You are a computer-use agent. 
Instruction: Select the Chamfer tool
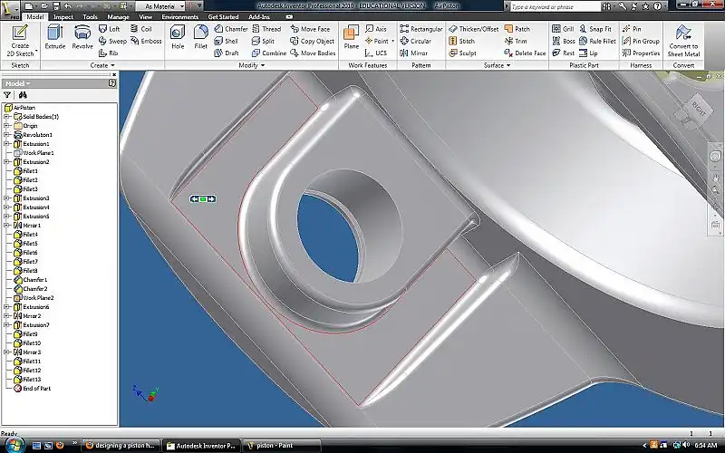[231, 29]
